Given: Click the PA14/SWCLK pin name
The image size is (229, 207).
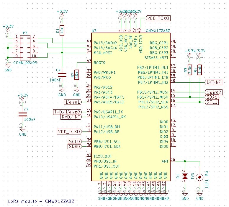Looking at the screenshot, I should tap(105, 48).
